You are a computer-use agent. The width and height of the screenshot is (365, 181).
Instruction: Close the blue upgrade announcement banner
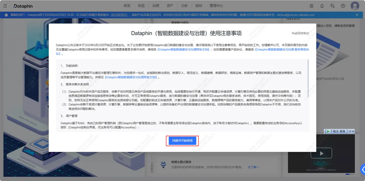coord(357,15)
